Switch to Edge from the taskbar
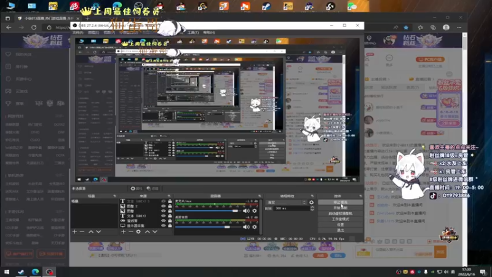 coord(35,271)
